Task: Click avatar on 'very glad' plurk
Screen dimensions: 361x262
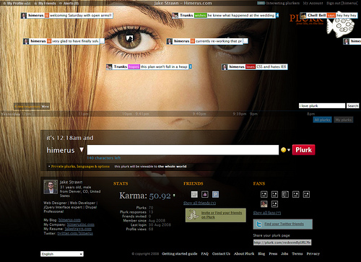Action: click(x=26, y=41)
